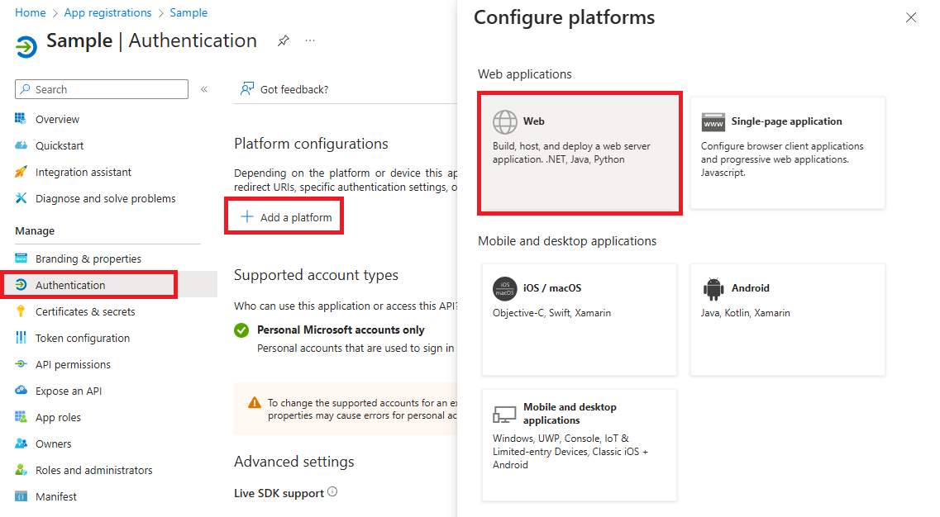Click the Got feedback person icon
The width and height of the screenshot is (940, 517).
(247, 89)
